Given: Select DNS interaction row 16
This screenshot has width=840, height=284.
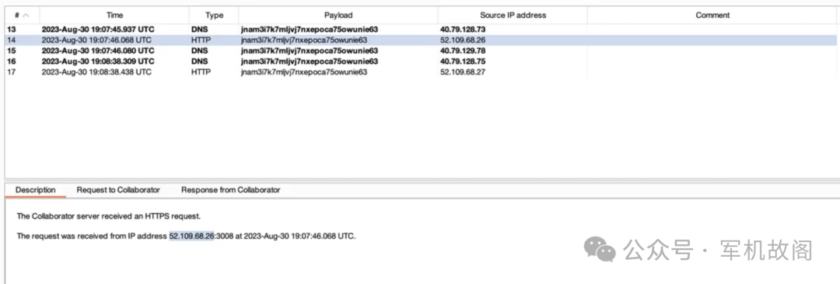Looking at the screenshot, I should pyautogui.click(x=421, y=61).
